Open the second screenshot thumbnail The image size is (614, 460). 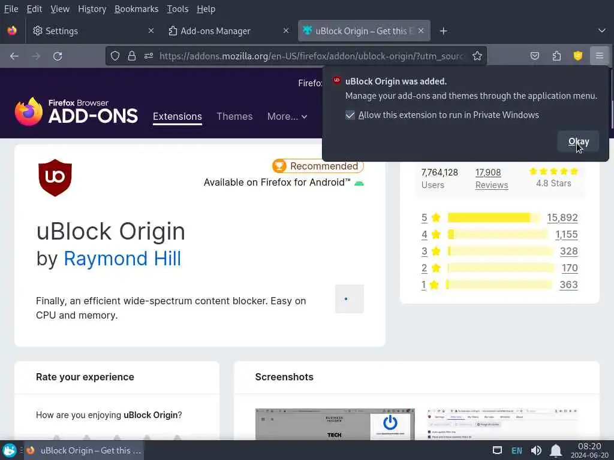tap(503, 425)
